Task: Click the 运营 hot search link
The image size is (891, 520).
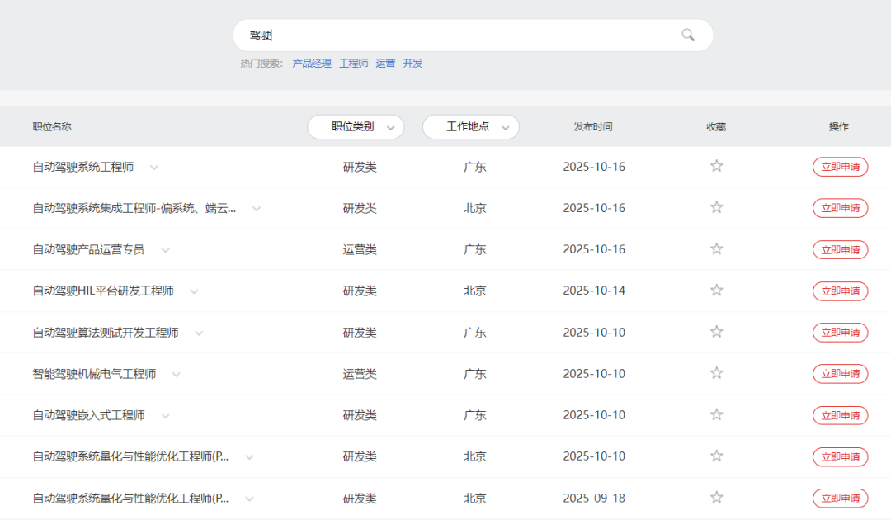Action: tap(385, 64)
